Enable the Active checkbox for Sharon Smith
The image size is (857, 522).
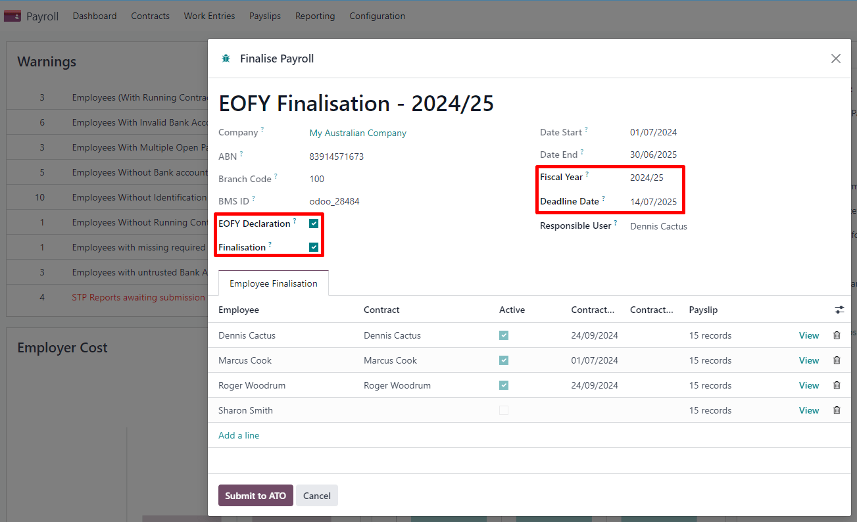(x=504, y=410)
